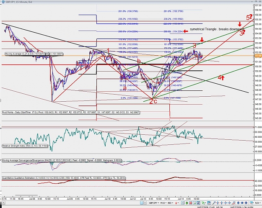Screen dimensions: 262x208
Task: Click the monitor template icon beside N/A
Action: coord(252,203)
